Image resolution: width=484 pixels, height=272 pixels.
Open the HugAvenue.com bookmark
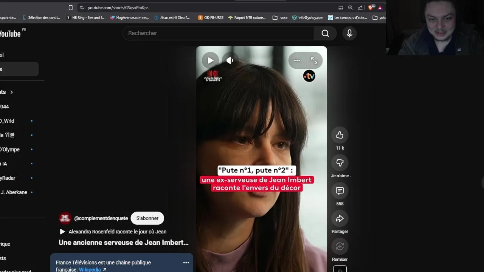tap(130, 17)
